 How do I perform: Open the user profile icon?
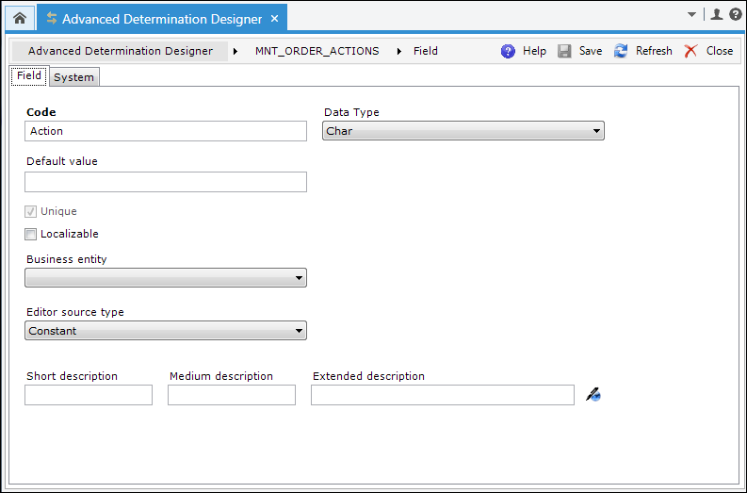pos(717,14)
